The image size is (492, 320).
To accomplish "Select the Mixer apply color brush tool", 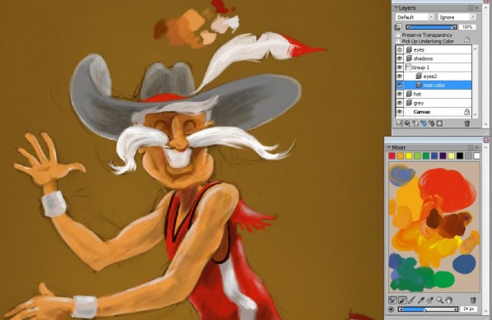I will click(x=402, y=300).
